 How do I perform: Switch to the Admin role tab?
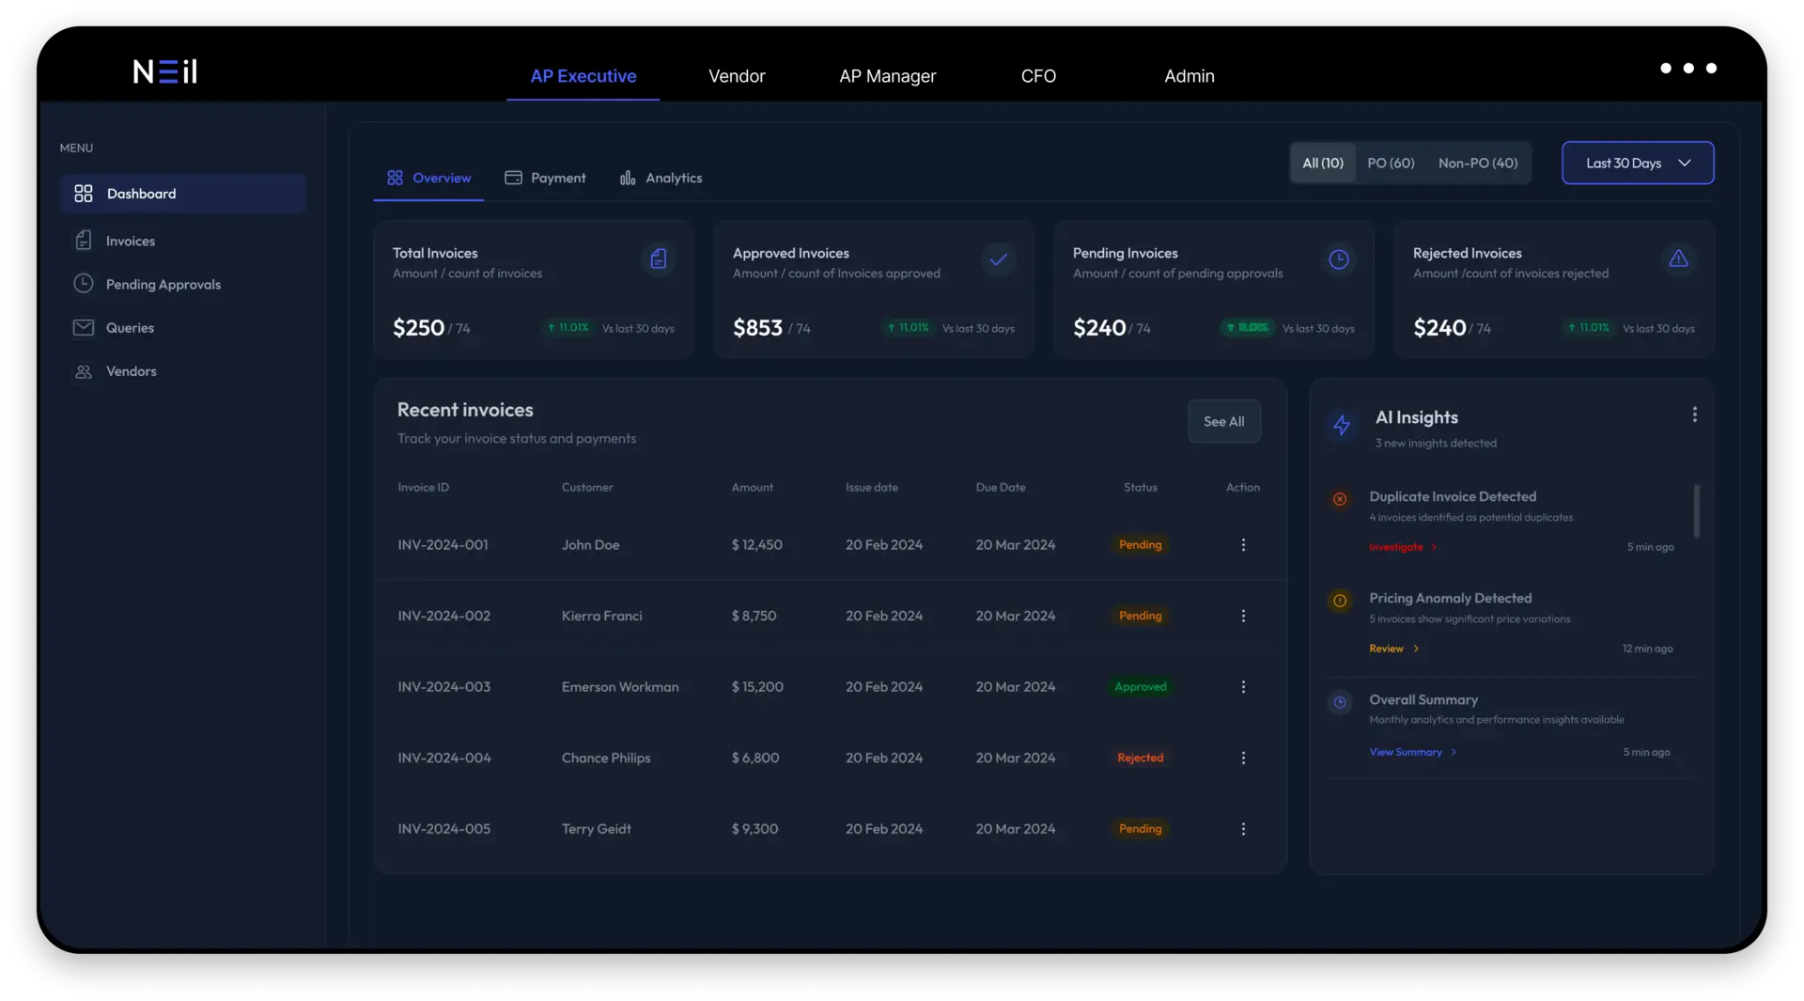coord(1190,76)
